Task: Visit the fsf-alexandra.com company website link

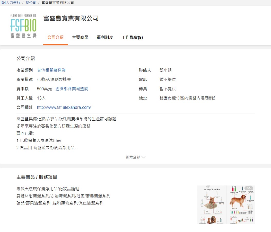Action: 64,107
